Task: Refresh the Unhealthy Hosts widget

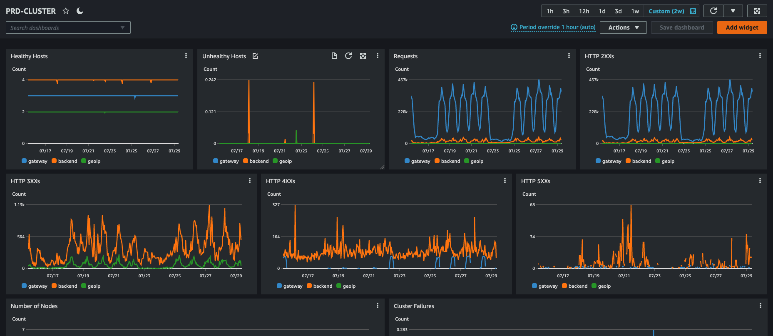Action: [348, 56]
